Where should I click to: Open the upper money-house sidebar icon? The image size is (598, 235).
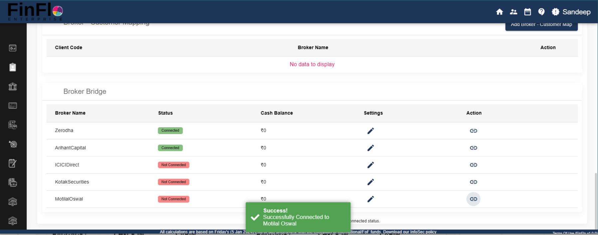(13, 202)
